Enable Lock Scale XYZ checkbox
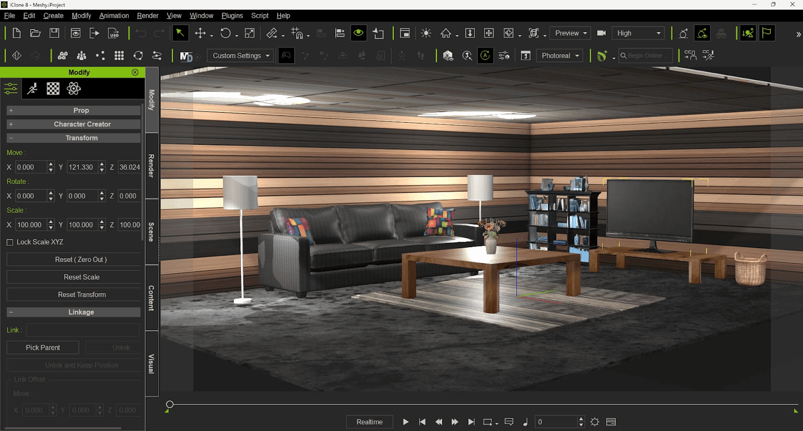The height and width of the screenshot is (431, 803). click(x=10, y=242)
